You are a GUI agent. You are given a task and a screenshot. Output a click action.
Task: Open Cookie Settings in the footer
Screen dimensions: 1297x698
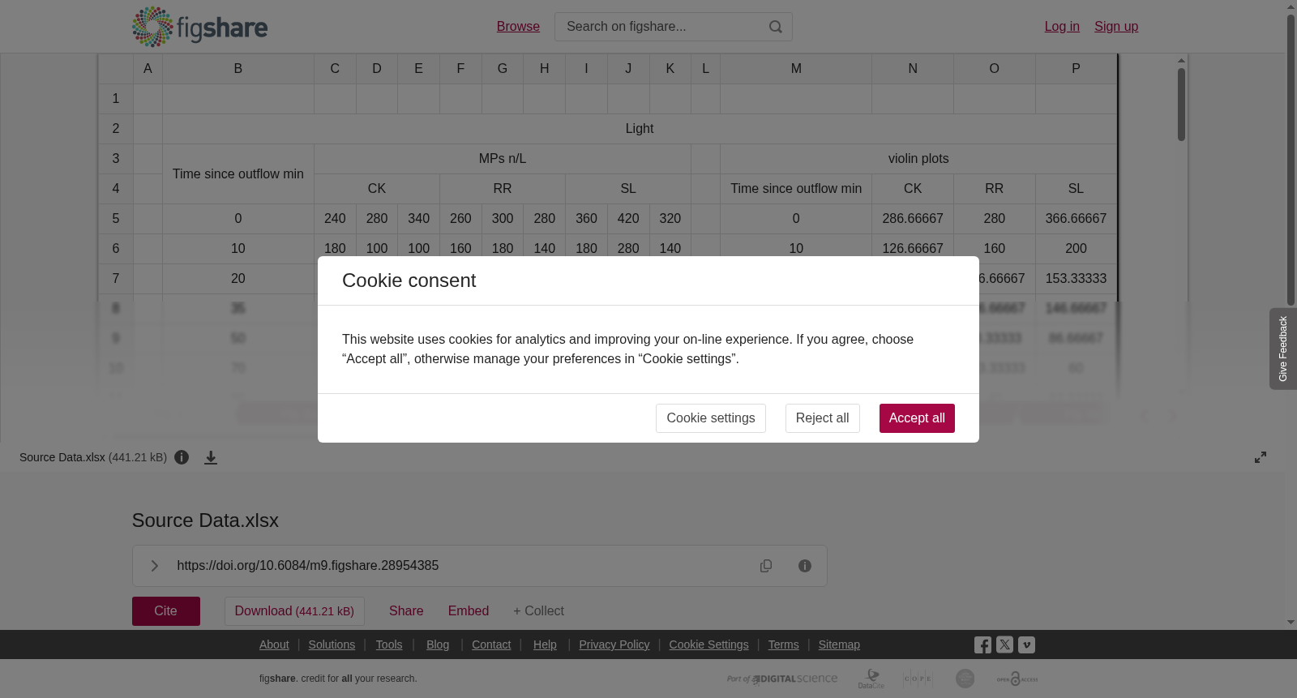(709, 644)
